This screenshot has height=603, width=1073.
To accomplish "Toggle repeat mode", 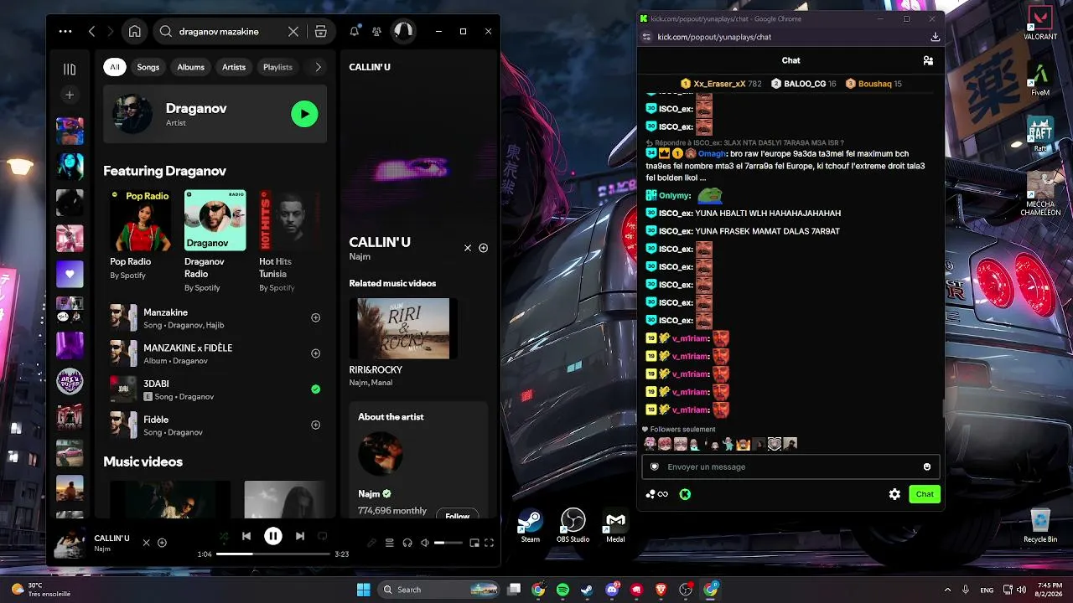I will (322, 536).
